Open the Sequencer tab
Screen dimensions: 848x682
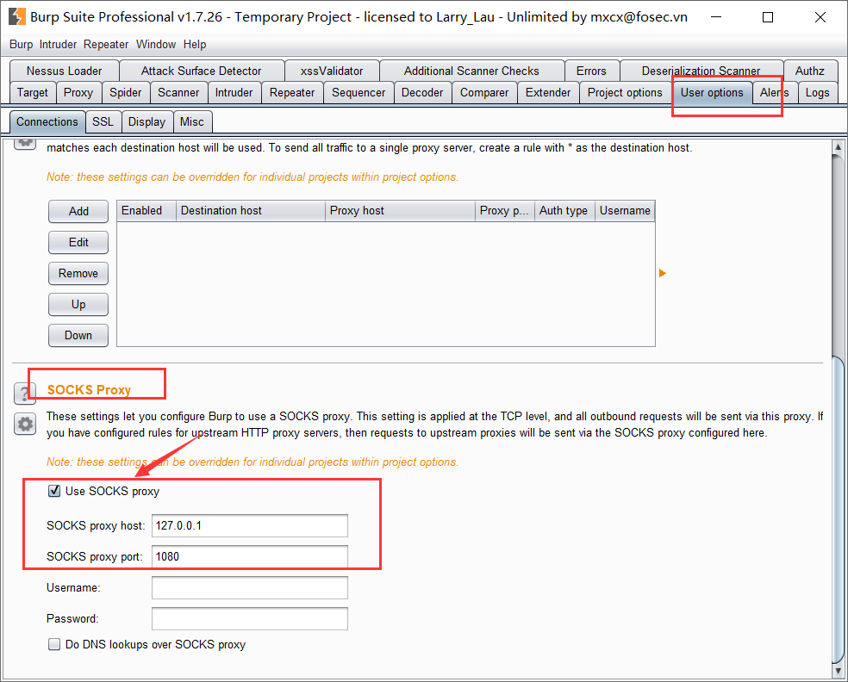point(359,92)
